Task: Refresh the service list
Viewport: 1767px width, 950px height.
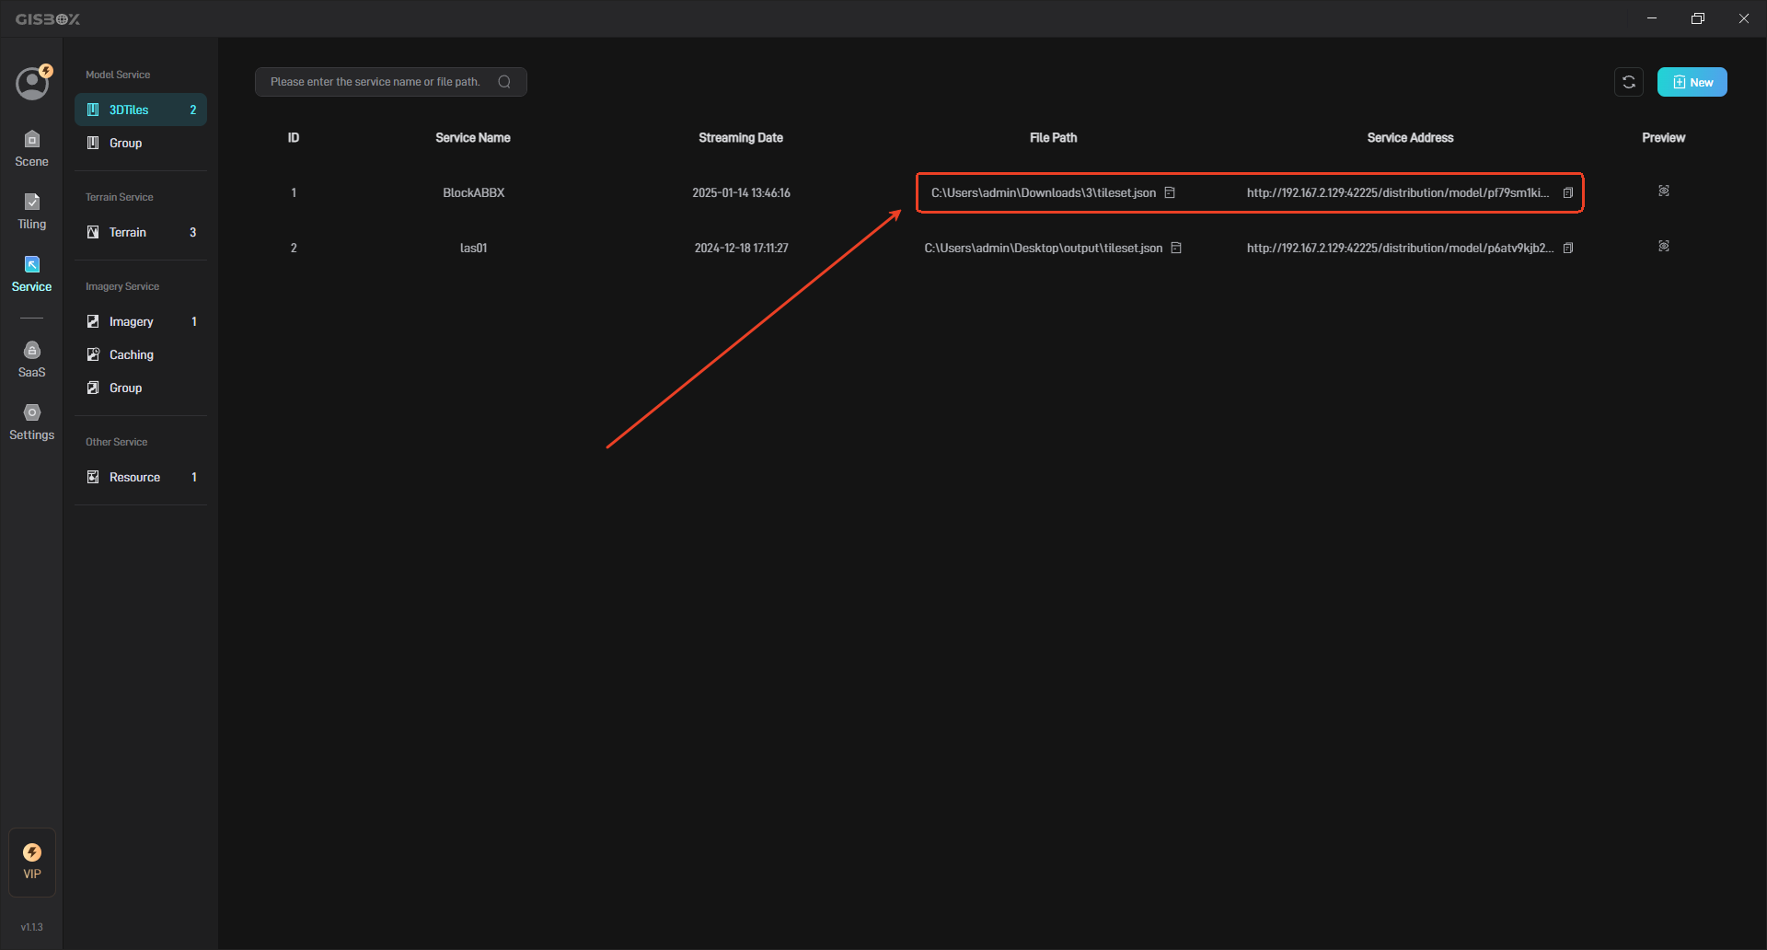Action: coord(1629,82)
